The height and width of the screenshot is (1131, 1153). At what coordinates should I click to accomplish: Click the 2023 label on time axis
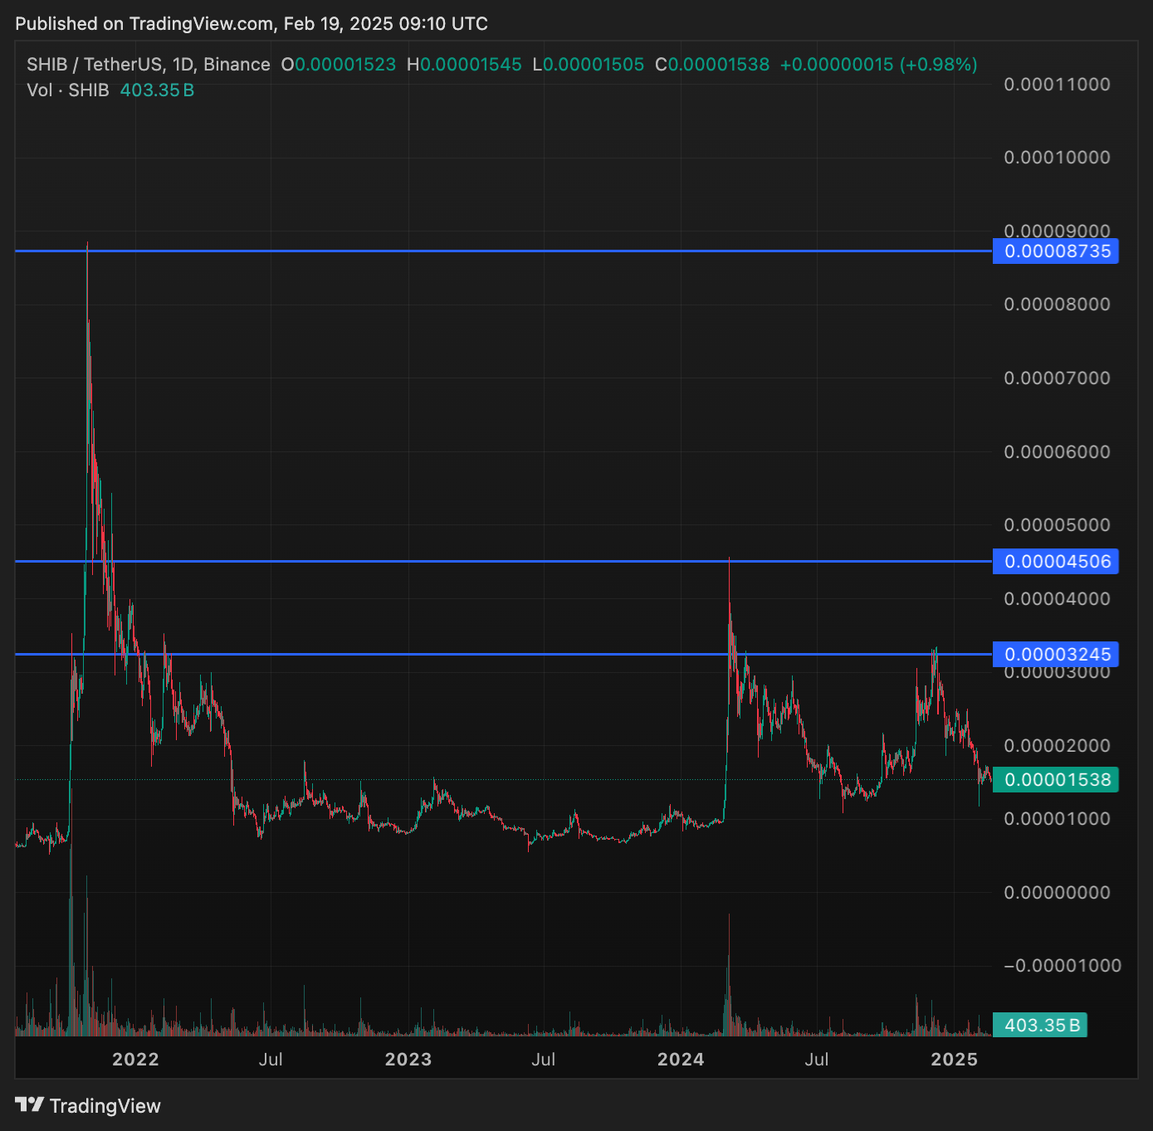click(408, 1059)
